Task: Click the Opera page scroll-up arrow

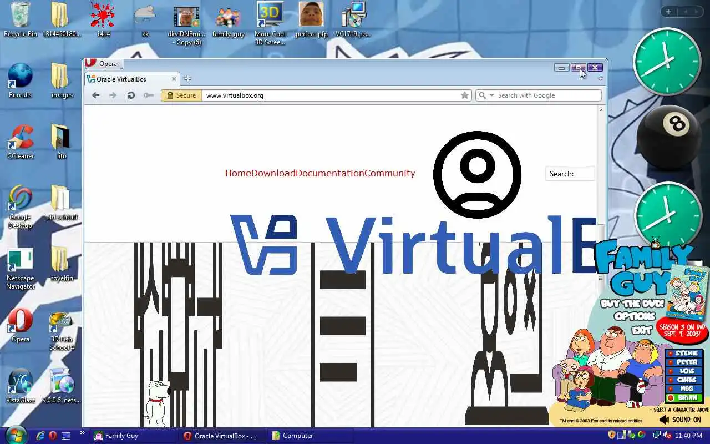Action: pyautogui.click(x=601, y=110)
